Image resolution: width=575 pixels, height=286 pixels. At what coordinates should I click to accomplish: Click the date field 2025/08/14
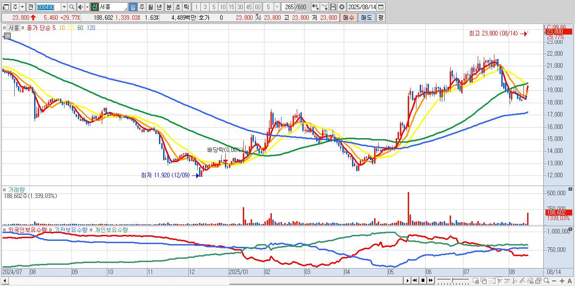click(362, 7)
